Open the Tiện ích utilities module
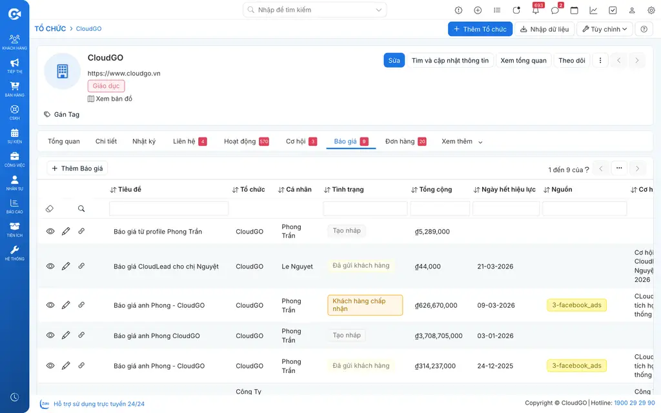 click(x=14, y=230)
